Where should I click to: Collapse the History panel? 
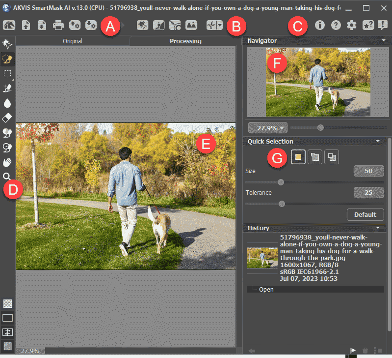[377, 228]
